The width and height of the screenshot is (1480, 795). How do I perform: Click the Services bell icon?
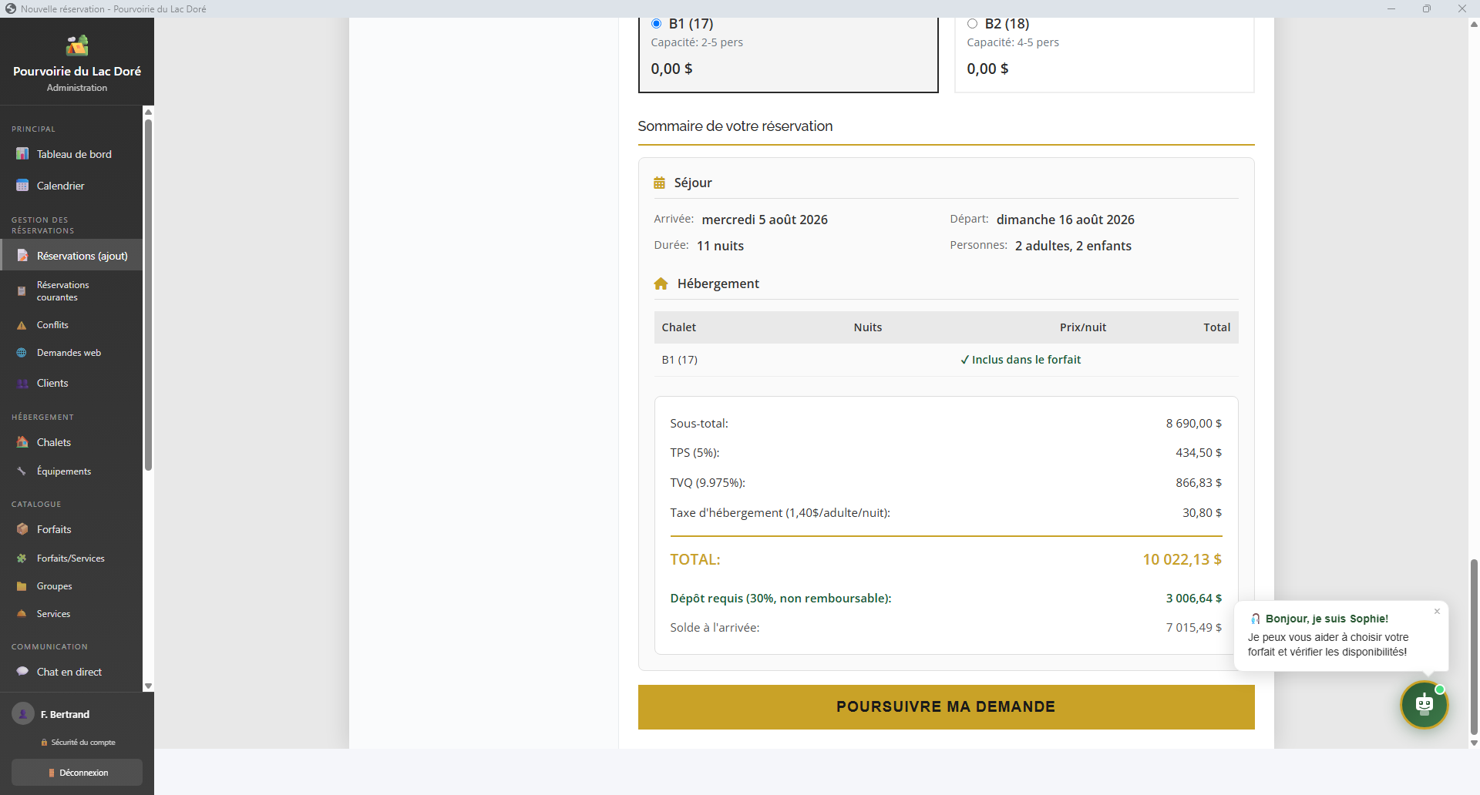click(x=22, y=614)
